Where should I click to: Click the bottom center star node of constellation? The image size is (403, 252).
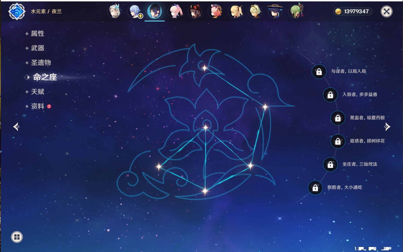[205, 191]
